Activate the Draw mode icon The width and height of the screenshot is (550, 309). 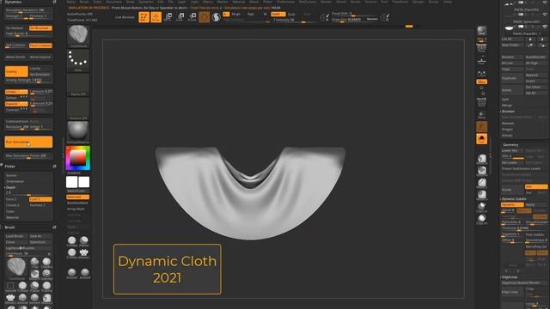[x=156, y=17]
